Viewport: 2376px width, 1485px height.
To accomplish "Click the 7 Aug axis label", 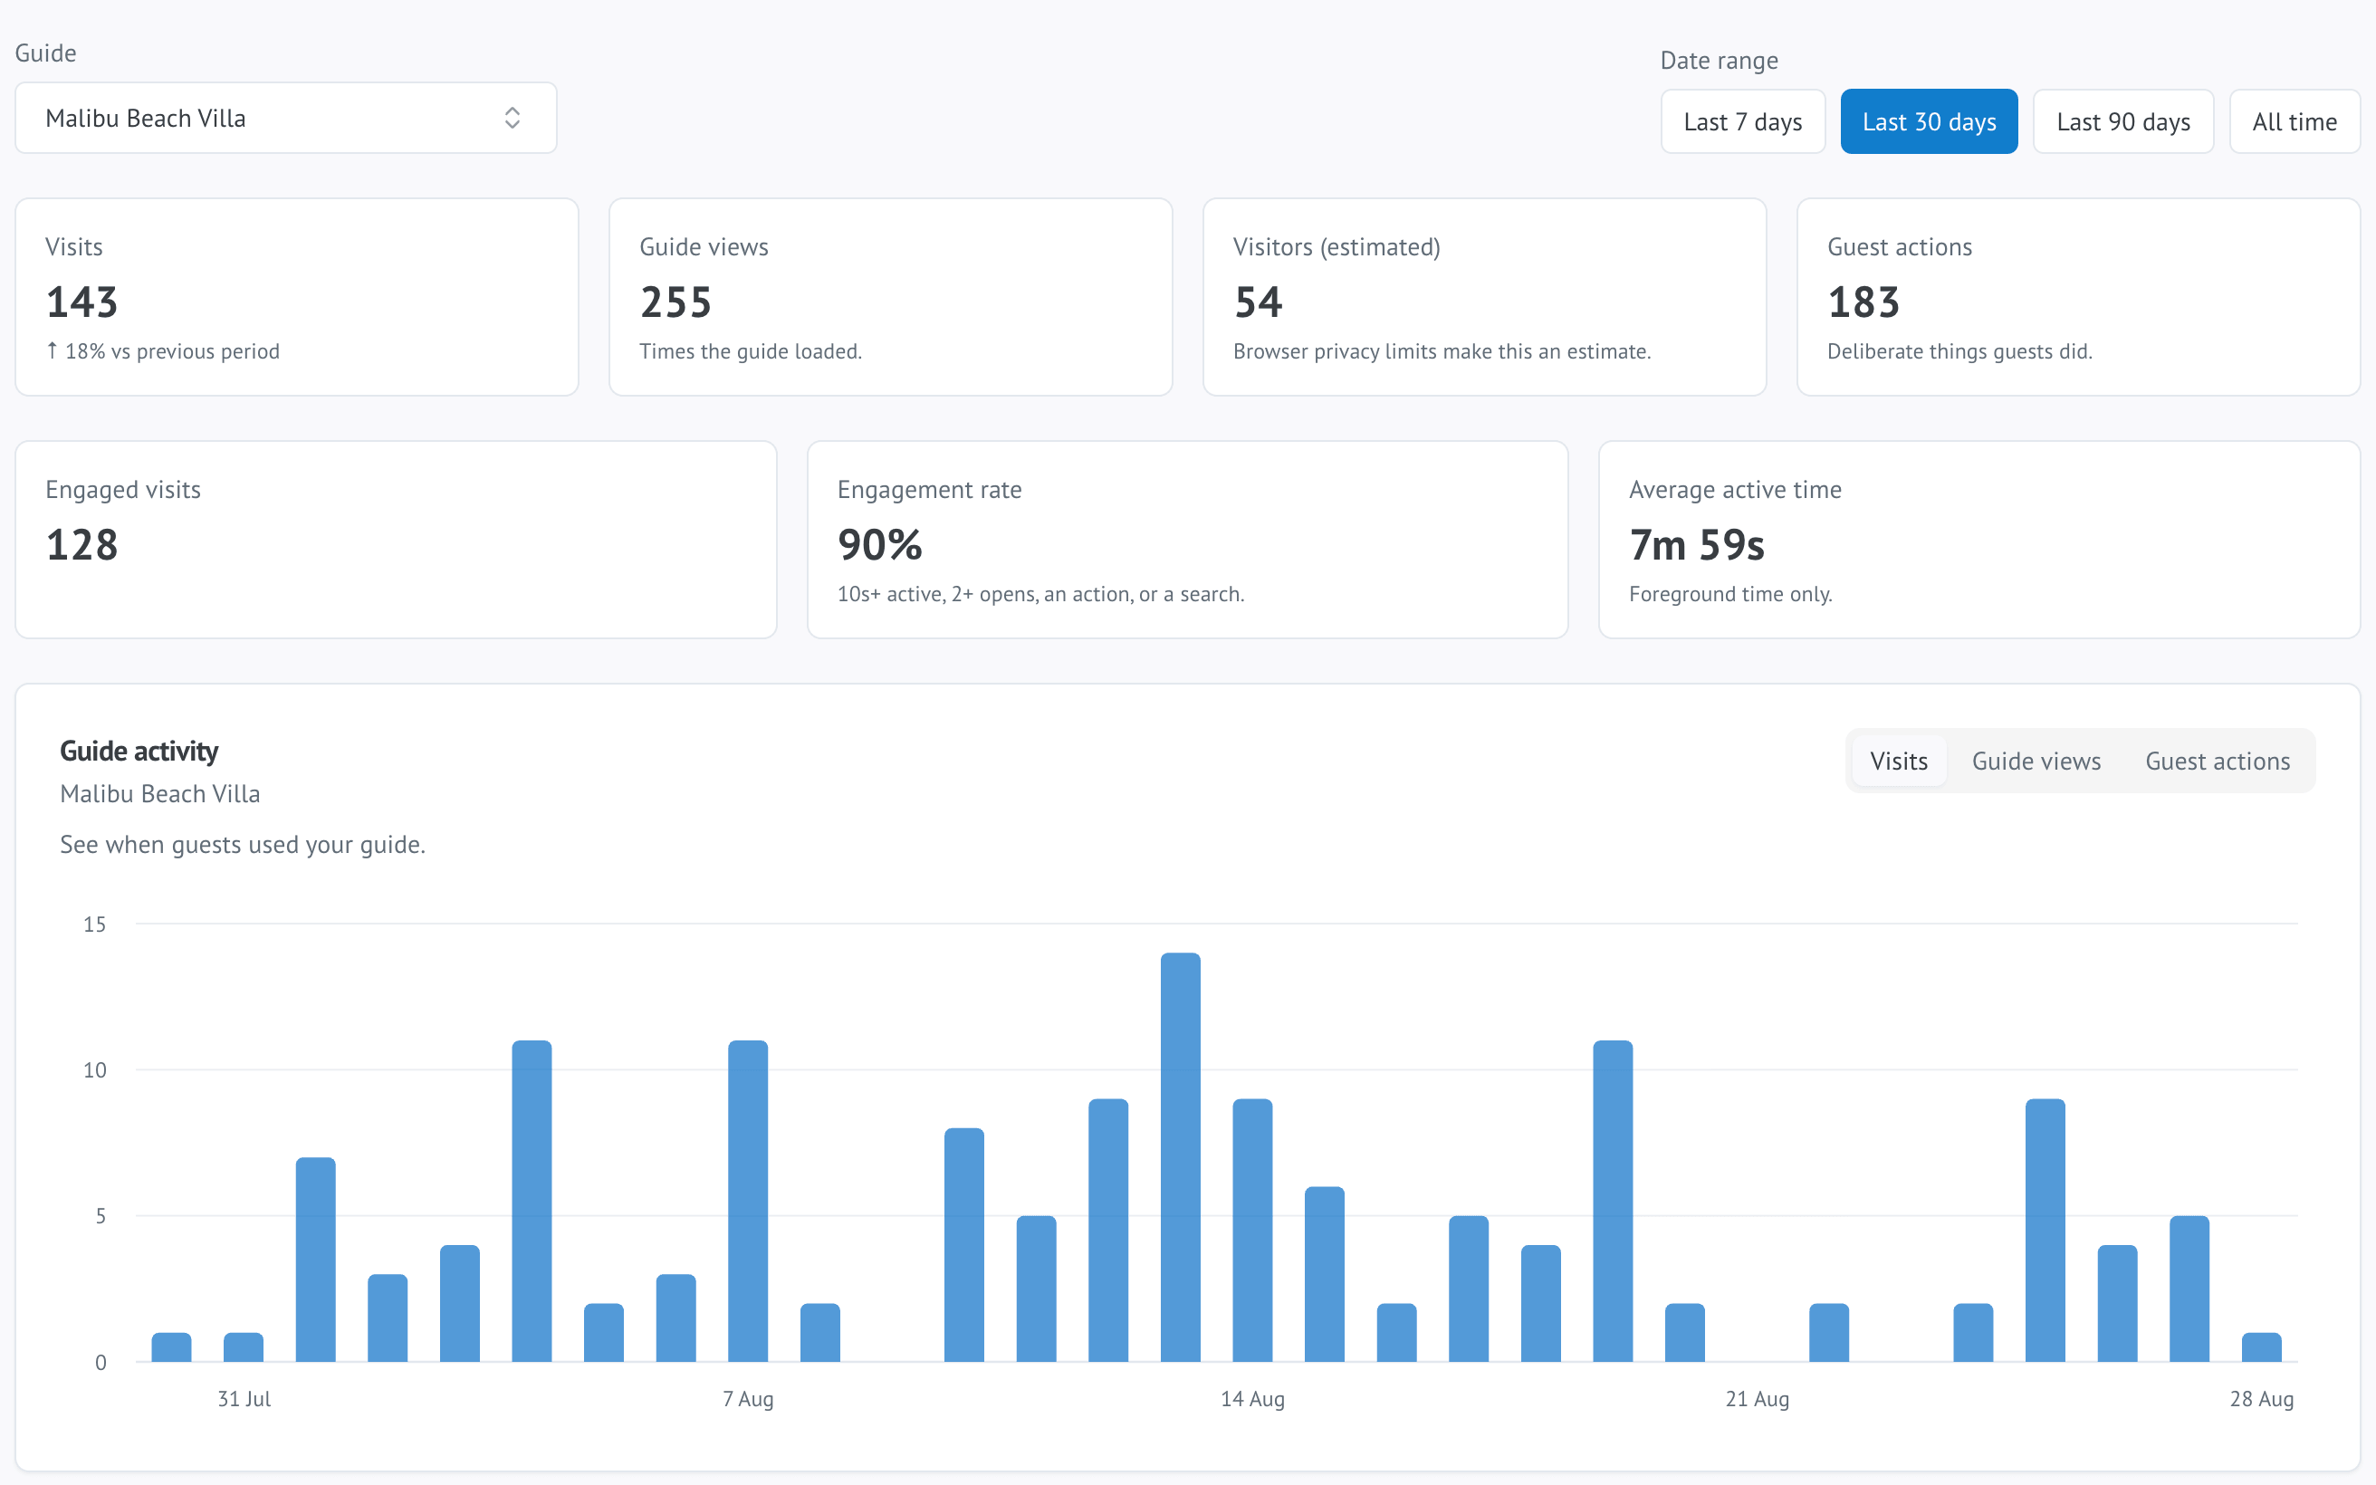I will coord(748,1399).
